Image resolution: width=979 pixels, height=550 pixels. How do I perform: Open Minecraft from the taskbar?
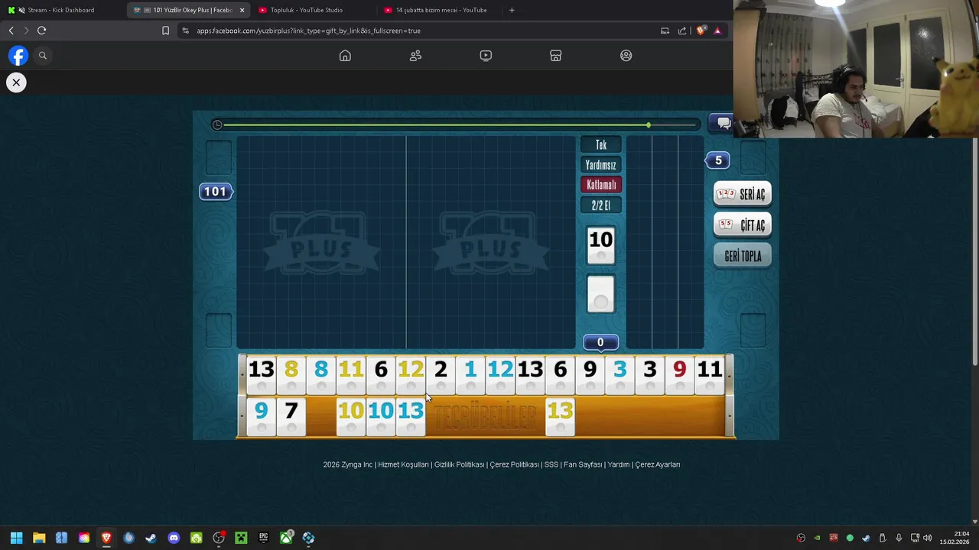click(241, 538)
